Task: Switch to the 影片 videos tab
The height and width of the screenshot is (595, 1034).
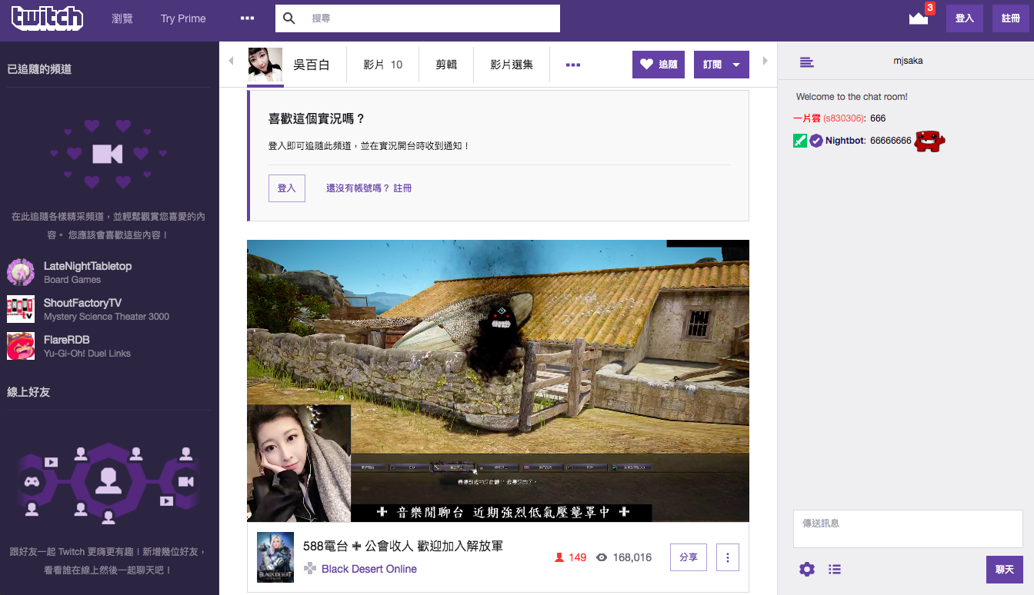Action: click(376, 64)
